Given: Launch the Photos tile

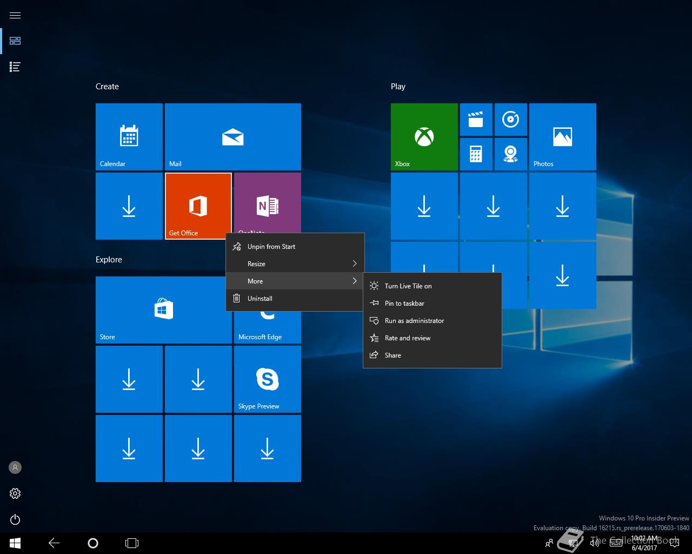Looking at the screenshot, I should [563, 137].
